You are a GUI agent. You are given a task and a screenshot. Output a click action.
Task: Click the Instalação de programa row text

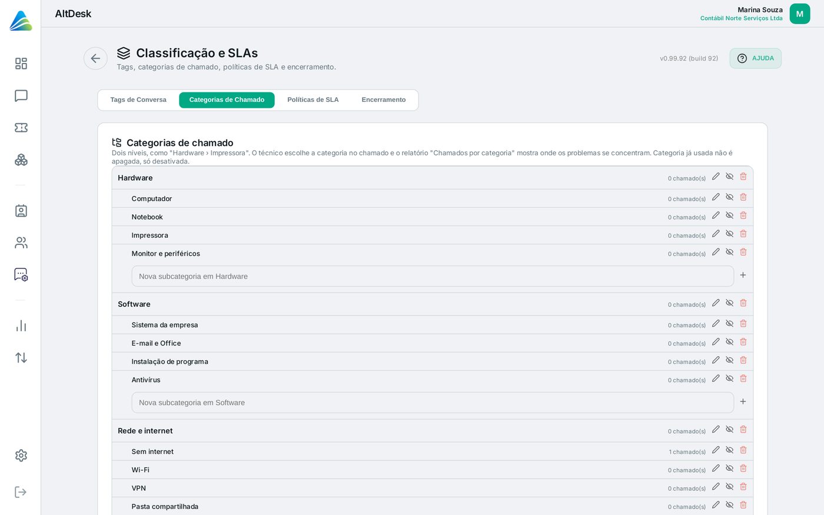coord(170,361)
